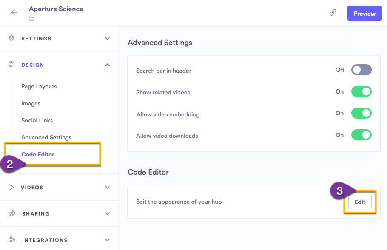This screenshot has height=250, width=387.
Task: Disable showing related videos
Action: [361, 91]
